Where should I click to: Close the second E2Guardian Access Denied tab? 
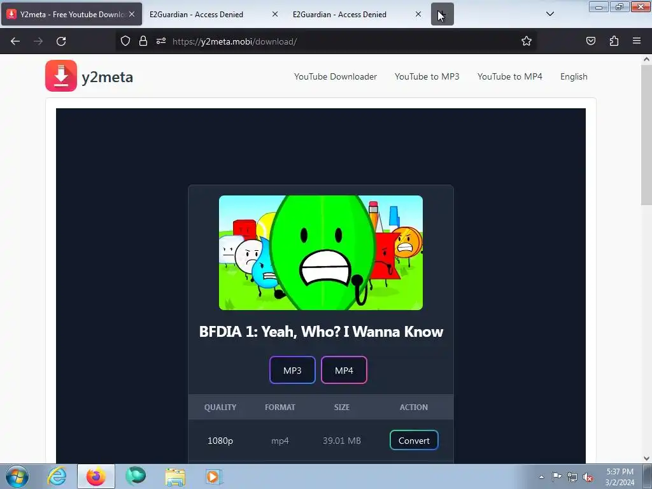(418, 14)
